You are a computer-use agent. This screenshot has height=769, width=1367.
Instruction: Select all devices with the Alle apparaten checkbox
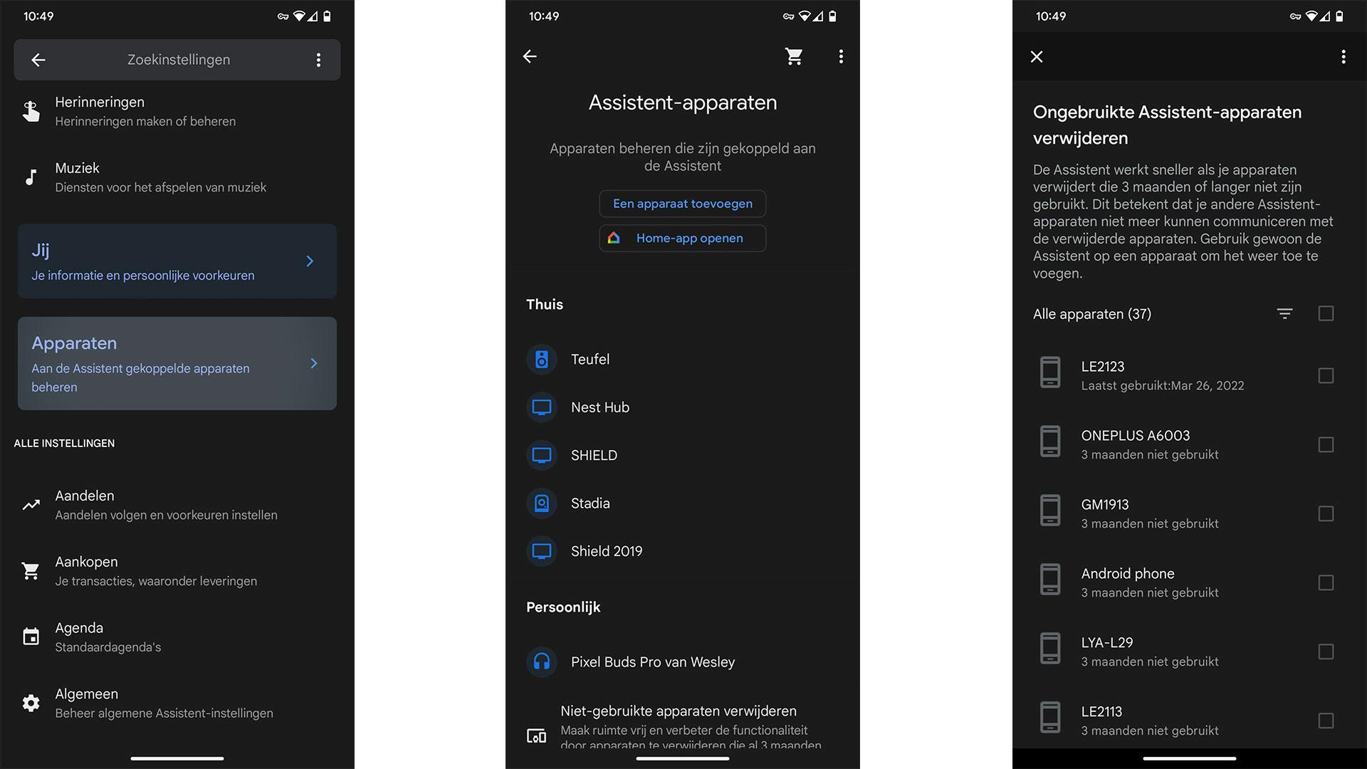(1326, 313)
